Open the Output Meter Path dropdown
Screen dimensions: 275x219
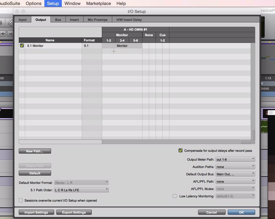tap(235, 159)
